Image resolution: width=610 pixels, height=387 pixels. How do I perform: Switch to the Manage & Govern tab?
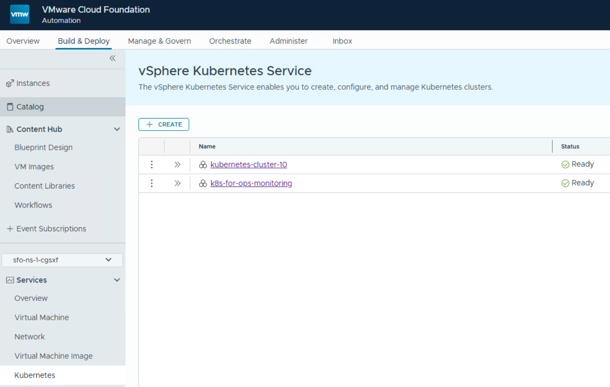coord(159,41)
